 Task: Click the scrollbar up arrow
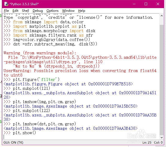click(x=162, y=16)
